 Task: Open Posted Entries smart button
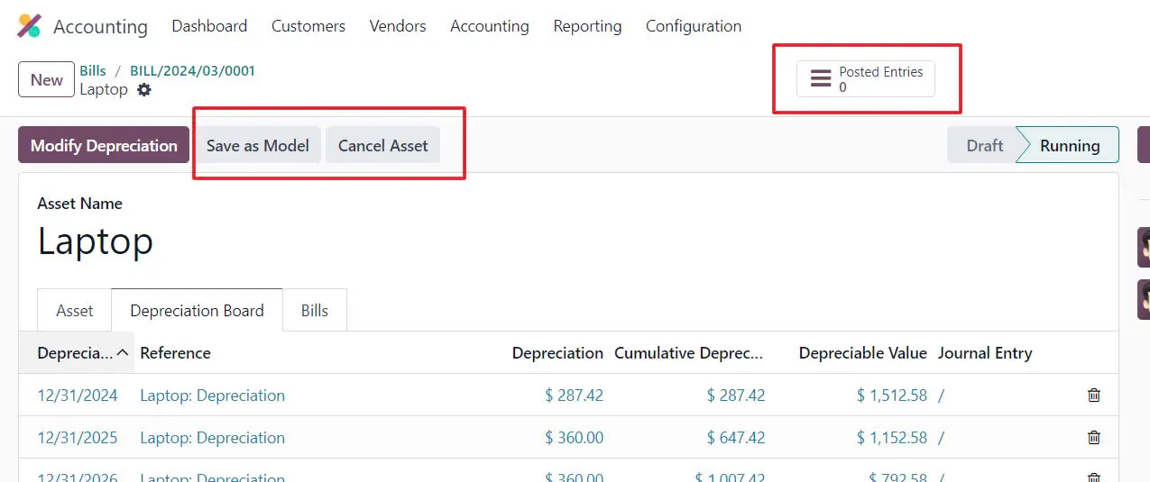[865, 79]
